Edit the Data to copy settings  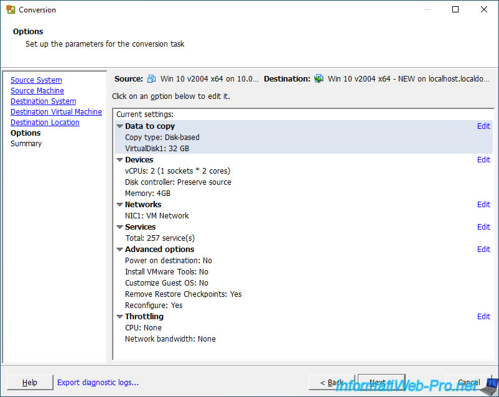tap(483, 126)
